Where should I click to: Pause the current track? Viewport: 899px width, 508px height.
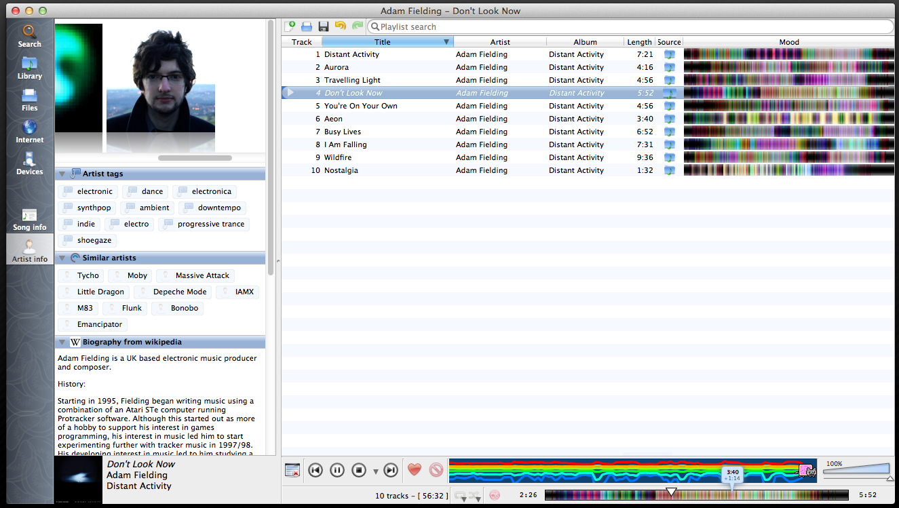coord(337,469)
